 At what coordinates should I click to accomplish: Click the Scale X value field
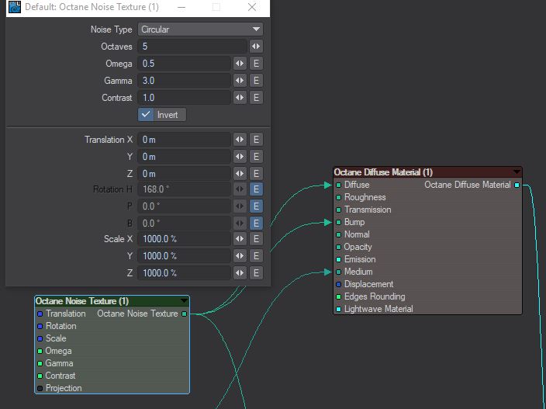point(185,239)
